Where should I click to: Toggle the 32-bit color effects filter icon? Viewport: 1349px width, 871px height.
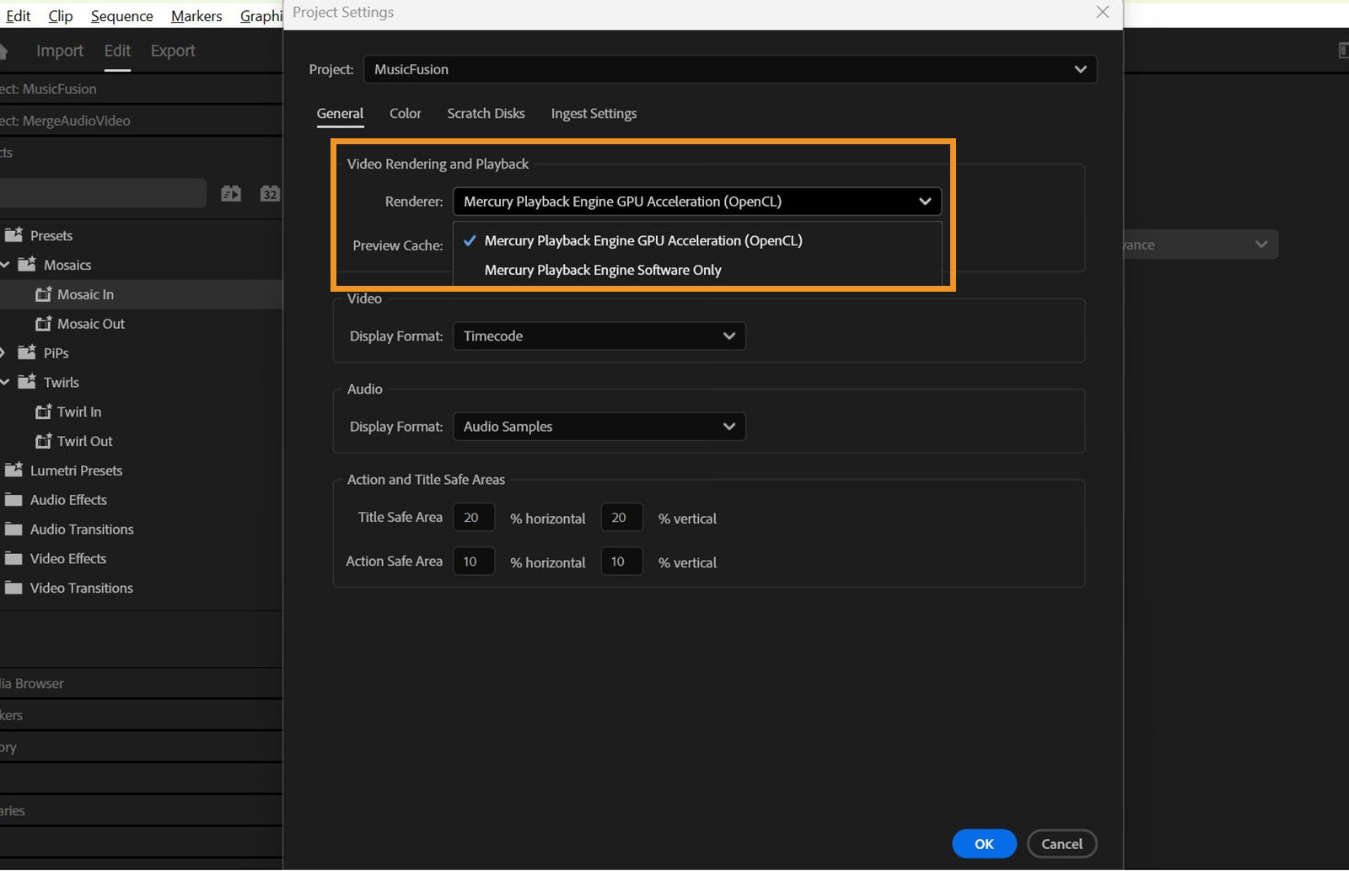pos(270,193)
